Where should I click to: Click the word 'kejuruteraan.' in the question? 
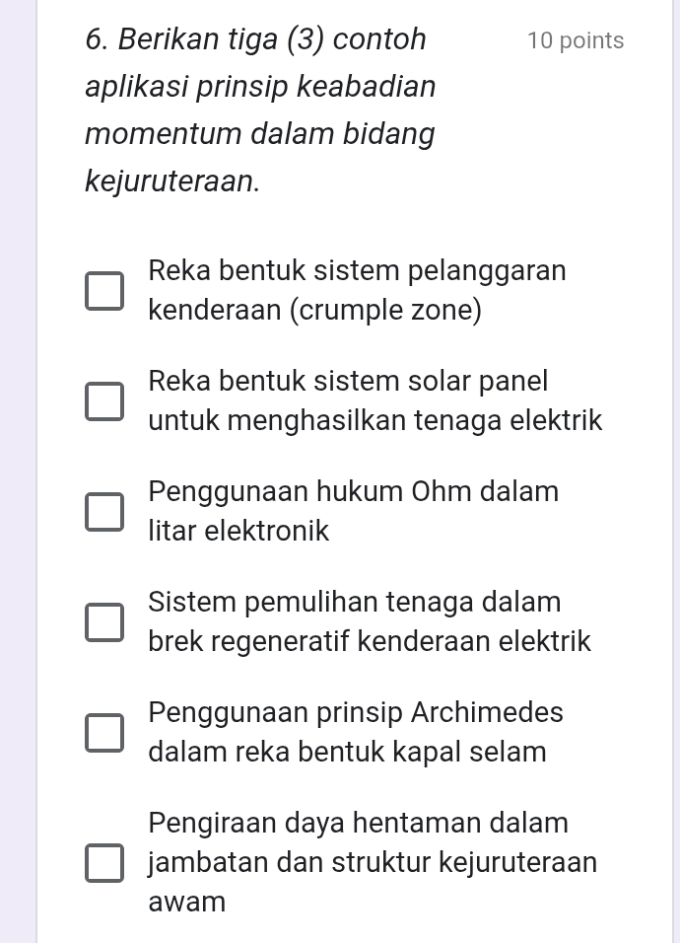173,181
